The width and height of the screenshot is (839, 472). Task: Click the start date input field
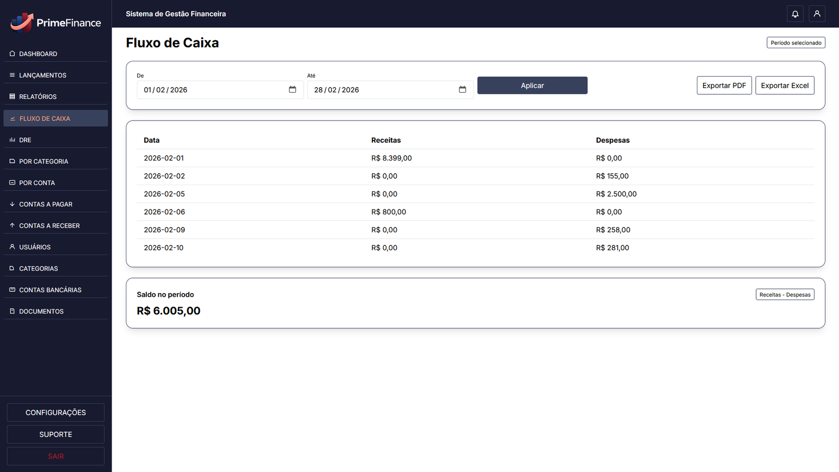pyautogui.click(x=210, y=90)
